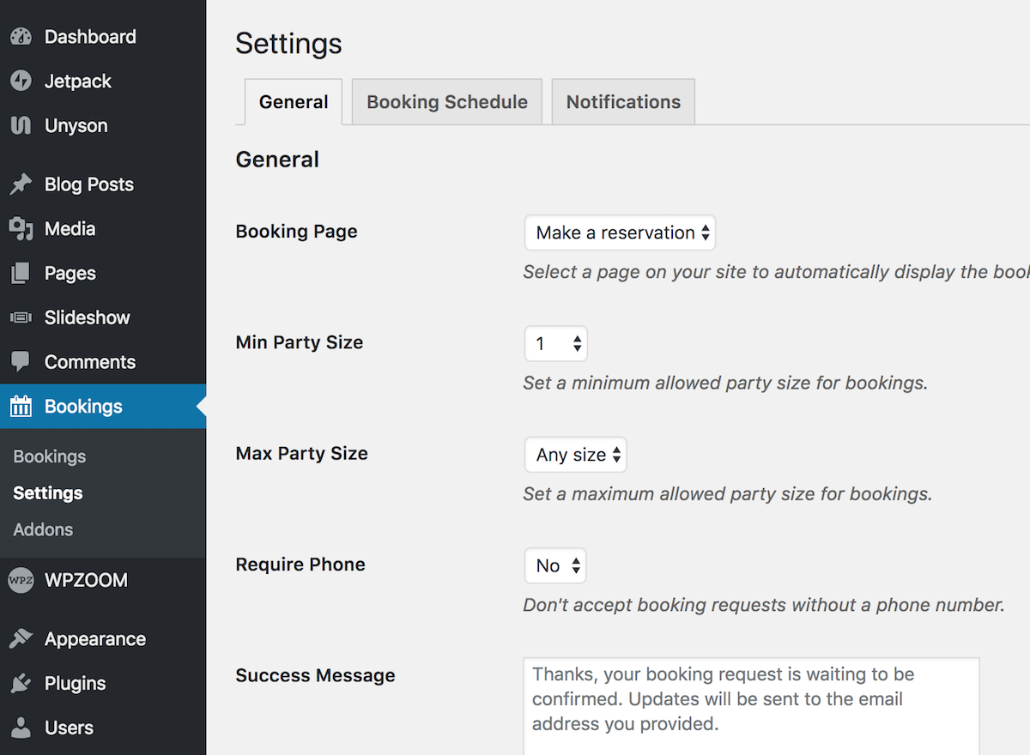
Task: Click the Dashboard gauge icon
Action: tap(21, 37)
